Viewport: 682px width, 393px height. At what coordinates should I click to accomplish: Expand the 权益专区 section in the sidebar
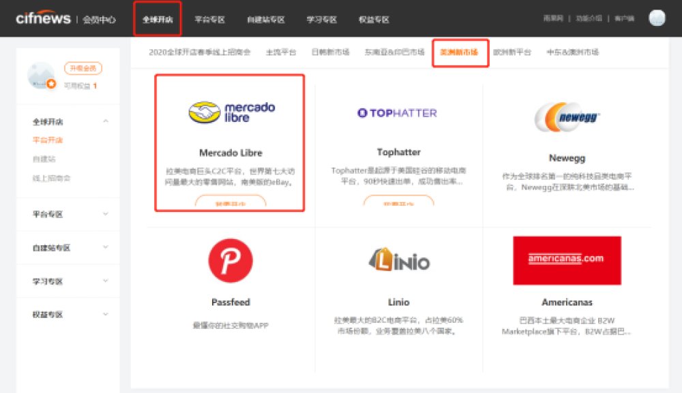click(x=105, y=314)
